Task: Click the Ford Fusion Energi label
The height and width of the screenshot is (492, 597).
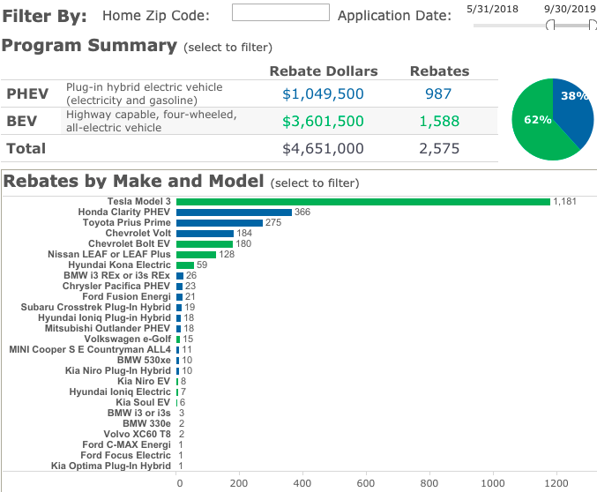Action: [x=126, y=296]
